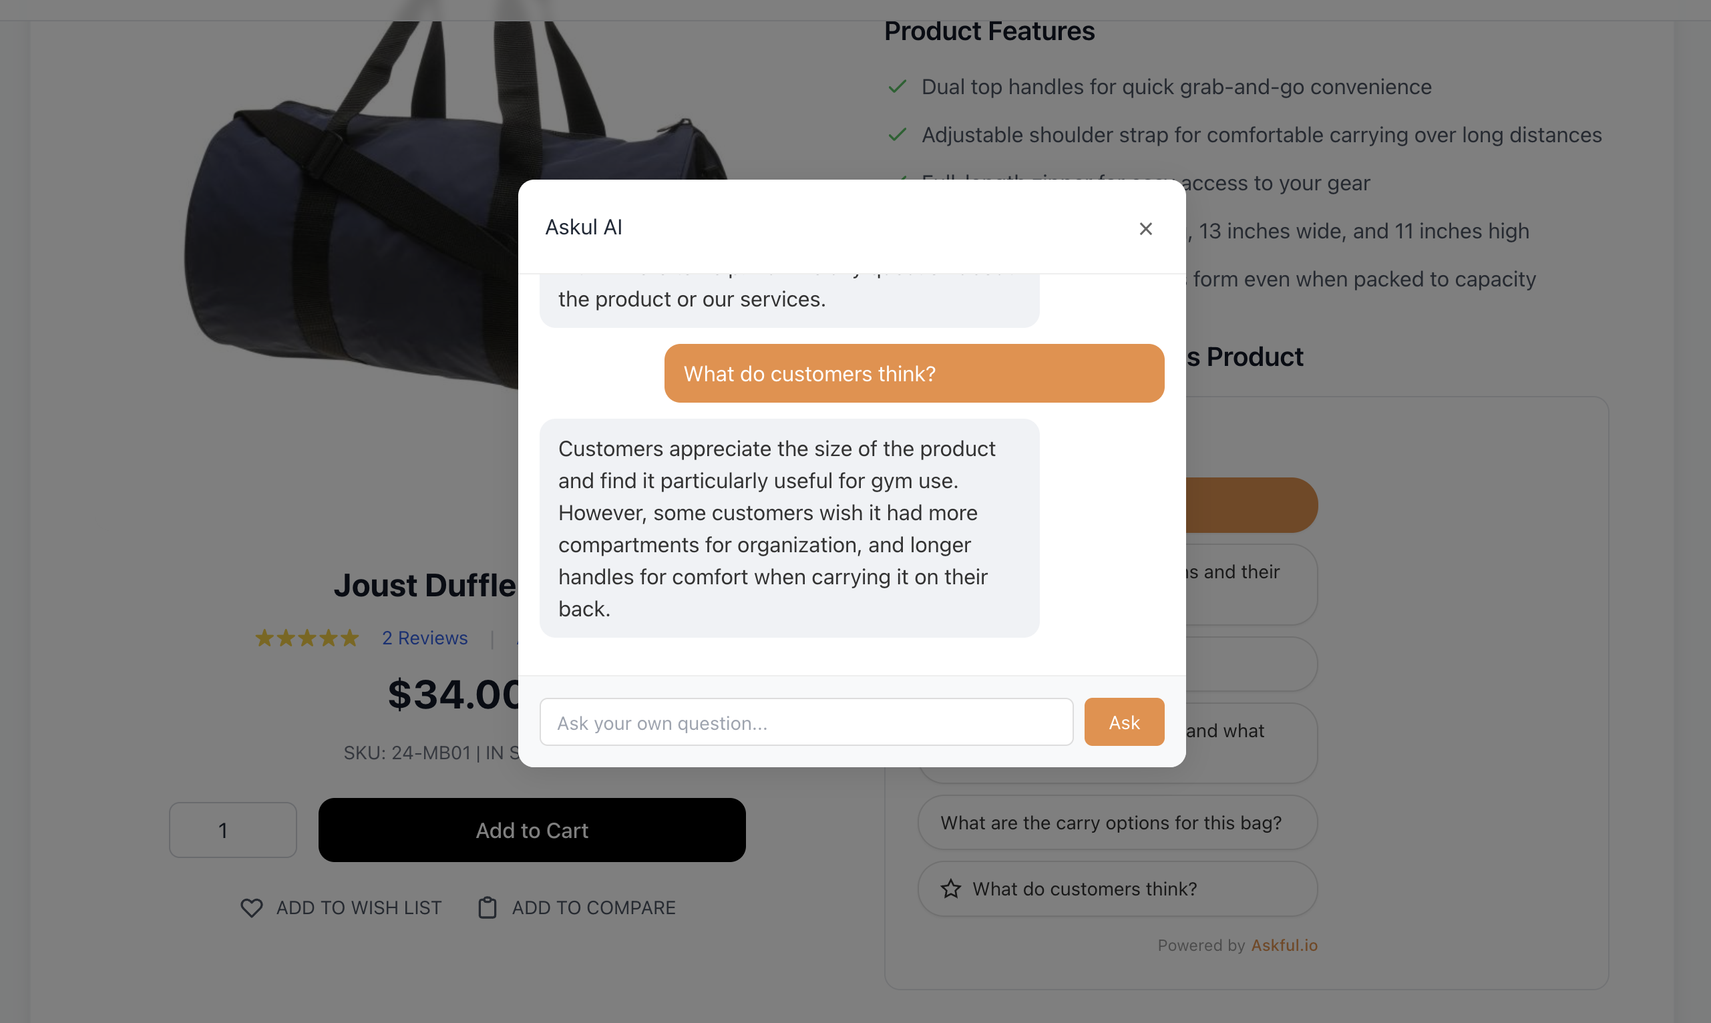The width and height of the screenshot is (1711, 1023).
Task: Click the Askul AI dialog title
Action: point(583,227)
